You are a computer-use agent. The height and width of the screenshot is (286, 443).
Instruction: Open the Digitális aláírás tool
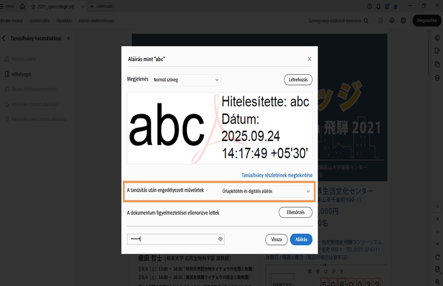coord(24,59)
